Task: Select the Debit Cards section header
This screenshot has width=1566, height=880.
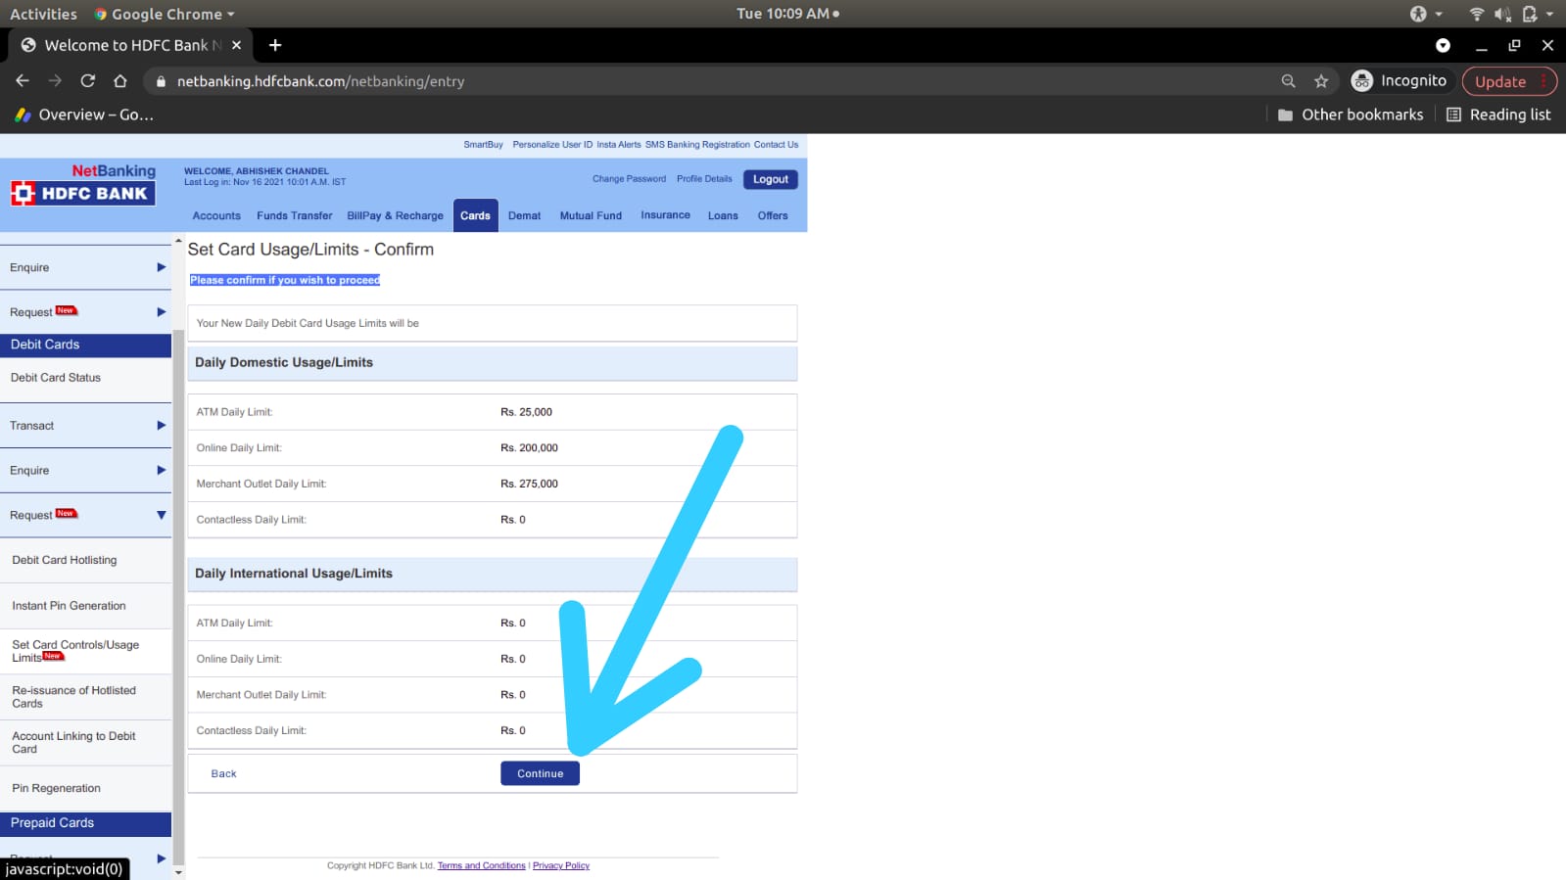Action: [x=85, y=345]
